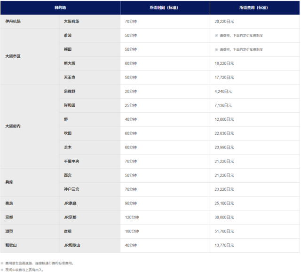Image resolution: width=301 pixels, height=272 pixels.
Task: Click the 目的地 column header
Action: [60, 8]
